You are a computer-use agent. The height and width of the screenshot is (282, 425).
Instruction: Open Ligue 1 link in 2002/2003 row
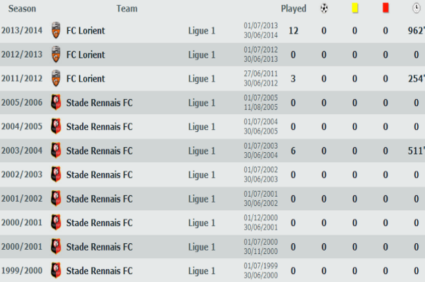pos(202,175)
